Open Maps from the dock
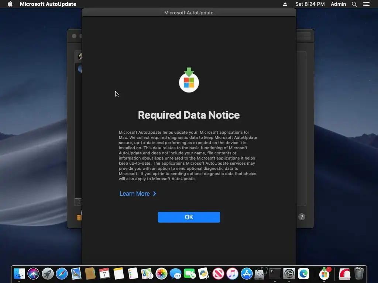The height and width of the screenshot is (283, 378). [147, 274]
